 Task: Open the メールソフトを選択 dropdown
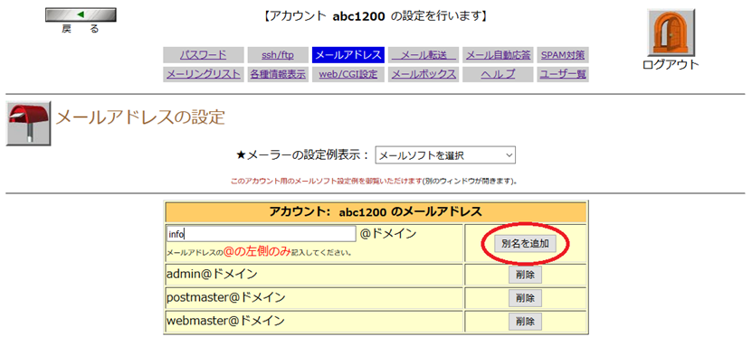point(445,155)
